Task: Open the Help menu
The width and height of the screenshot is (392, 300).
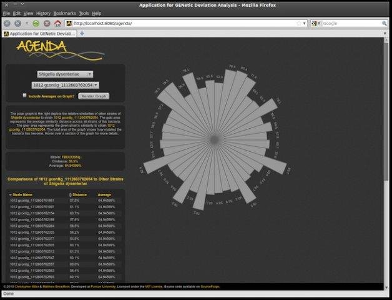Action: tap(96, 14)
